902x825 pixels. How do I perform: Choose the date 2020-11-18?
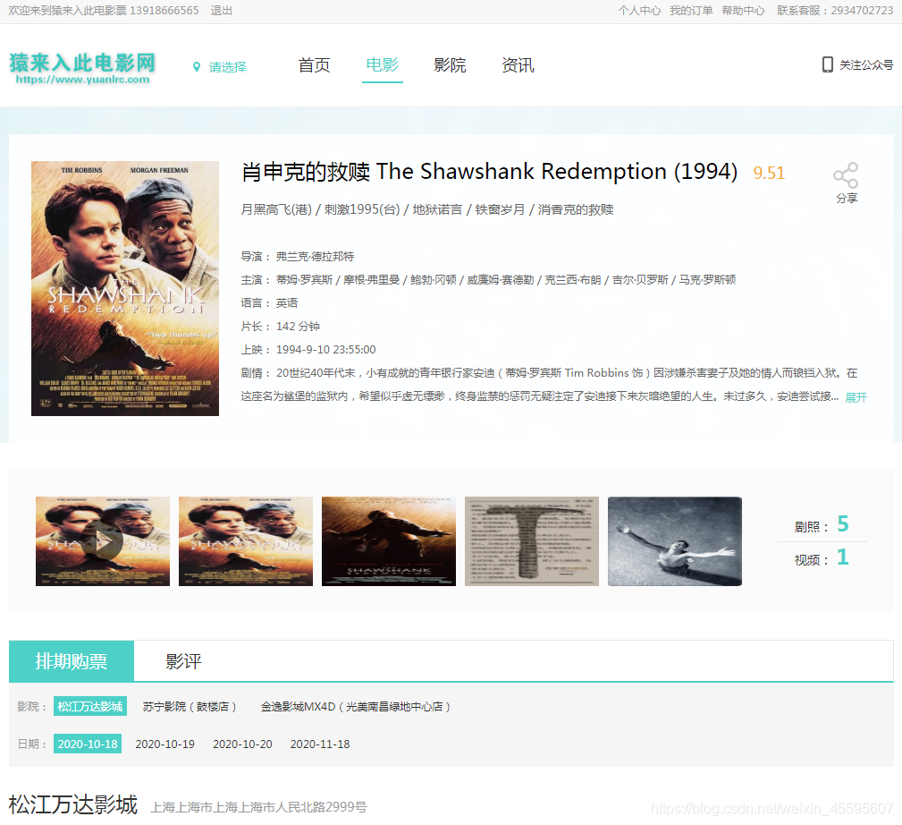coord(320,744)
